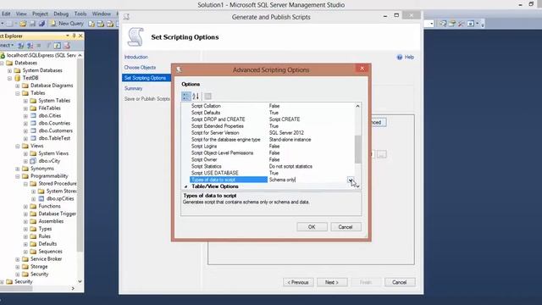Select the Introduction wizard step

(x=136, y=57)
